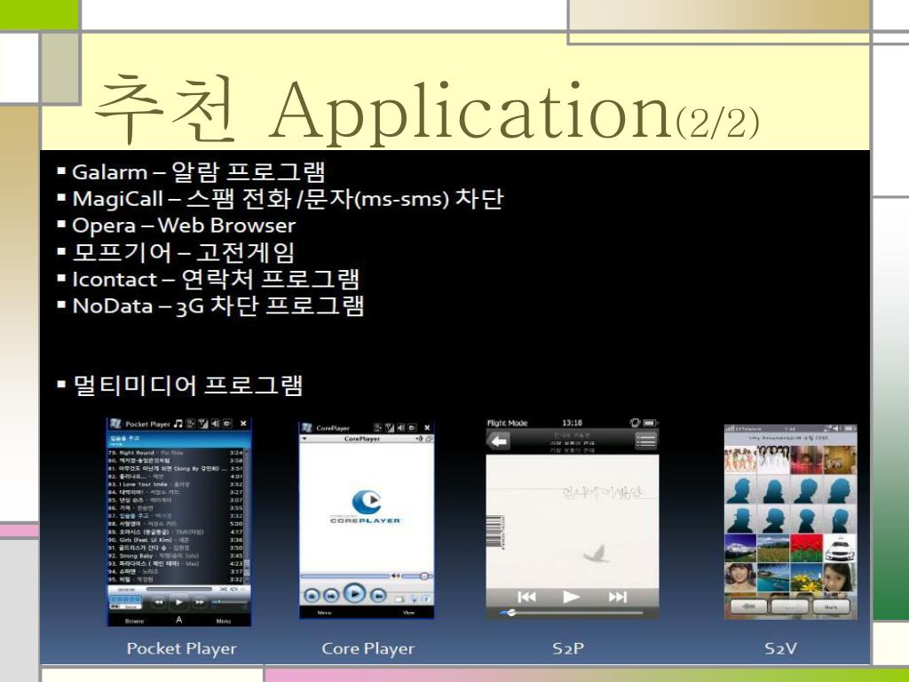909x682 pixels.
Task: Open the Browse softkey in Pocket Player
Action: [135, 621]
